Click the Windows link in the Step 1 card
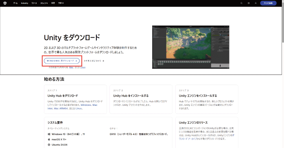 click(86, 105)
